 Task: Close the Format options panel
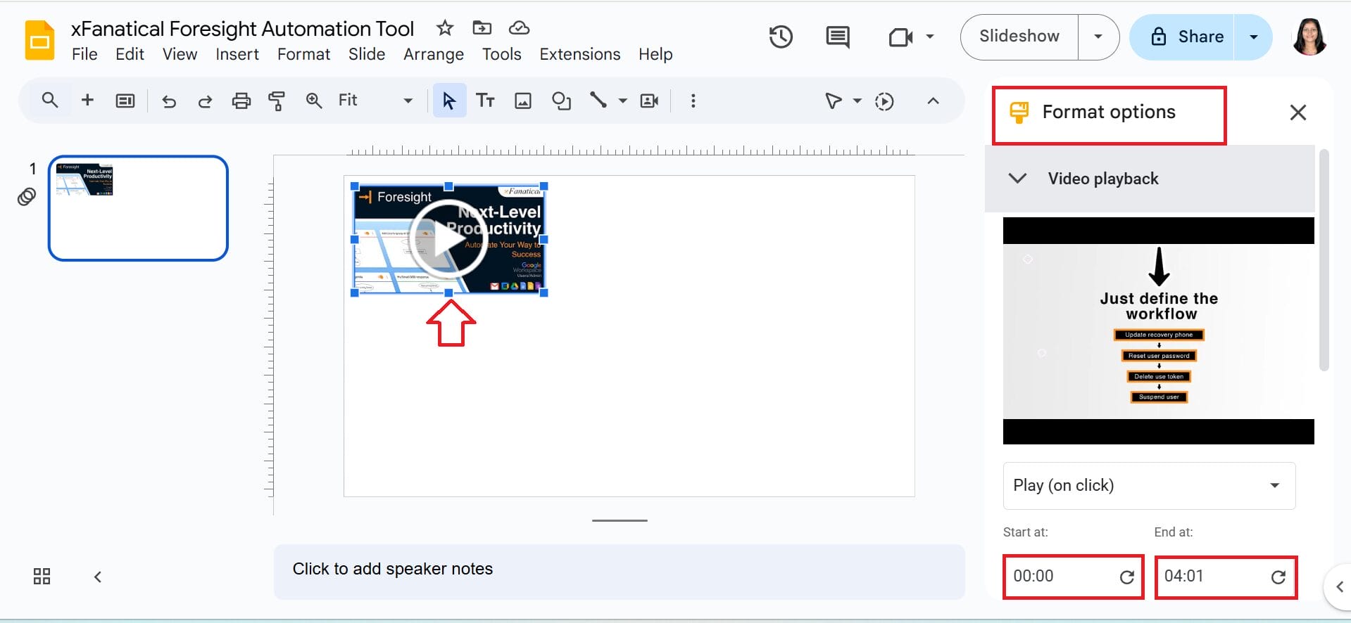point(1297,113)
